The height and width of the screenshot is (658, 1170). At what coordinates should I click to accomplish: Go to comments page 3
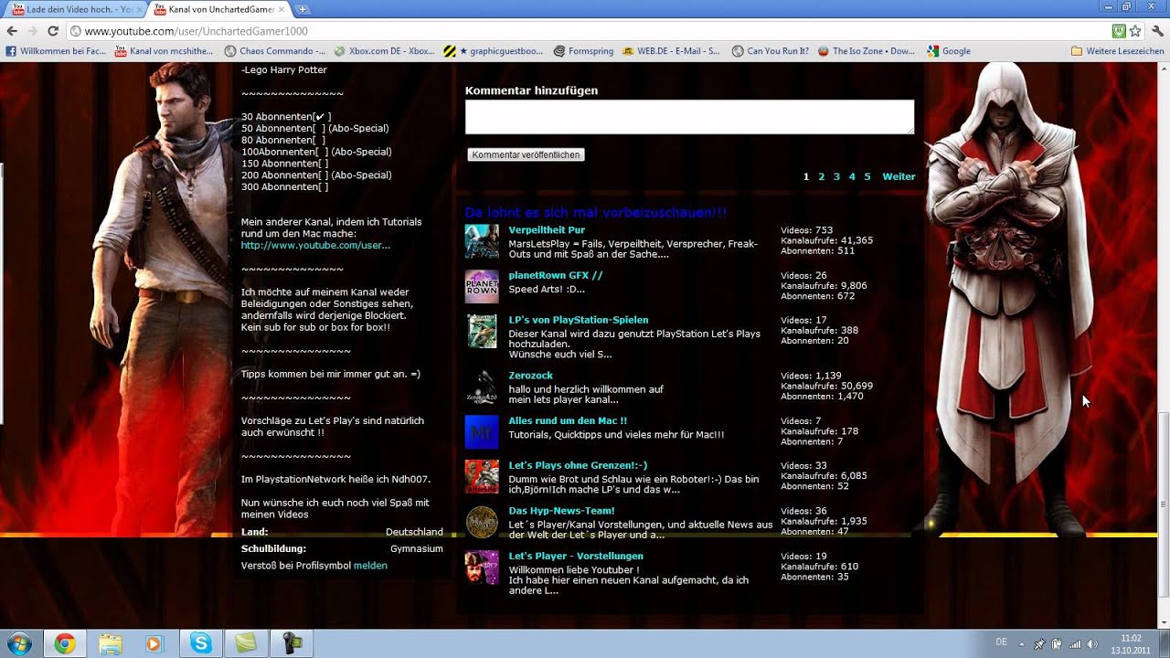[836, 176]
